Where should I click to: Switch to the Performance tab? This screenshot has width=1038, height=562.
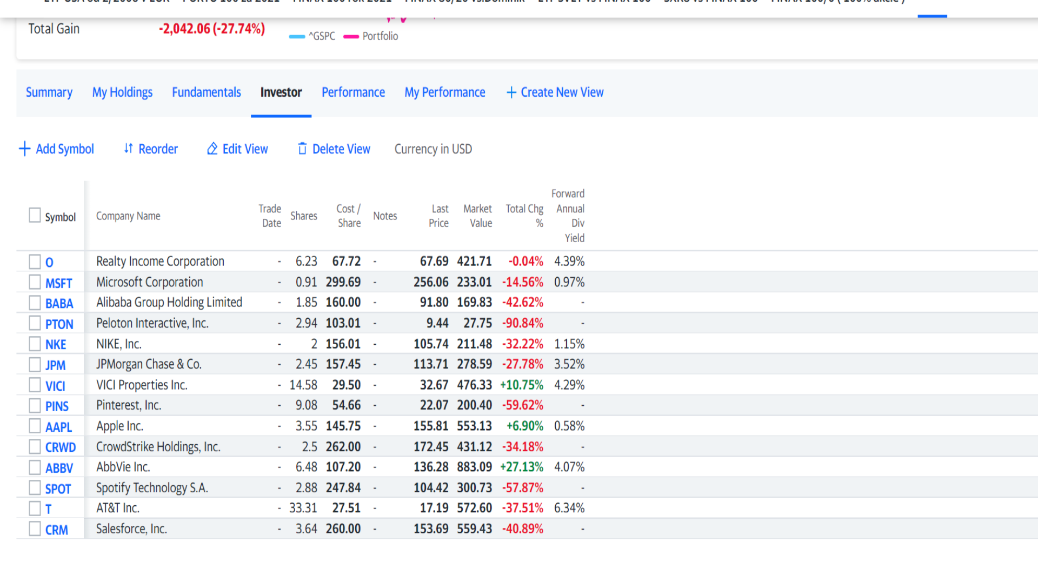[x=353, y=92]
